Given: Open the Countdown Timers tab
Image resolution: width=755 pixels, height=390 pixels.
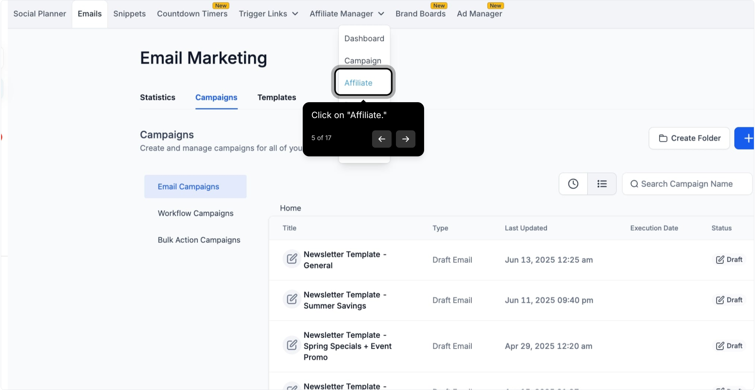Looking at the screenshot, I should pyautogui.click(x=192, y=14).
